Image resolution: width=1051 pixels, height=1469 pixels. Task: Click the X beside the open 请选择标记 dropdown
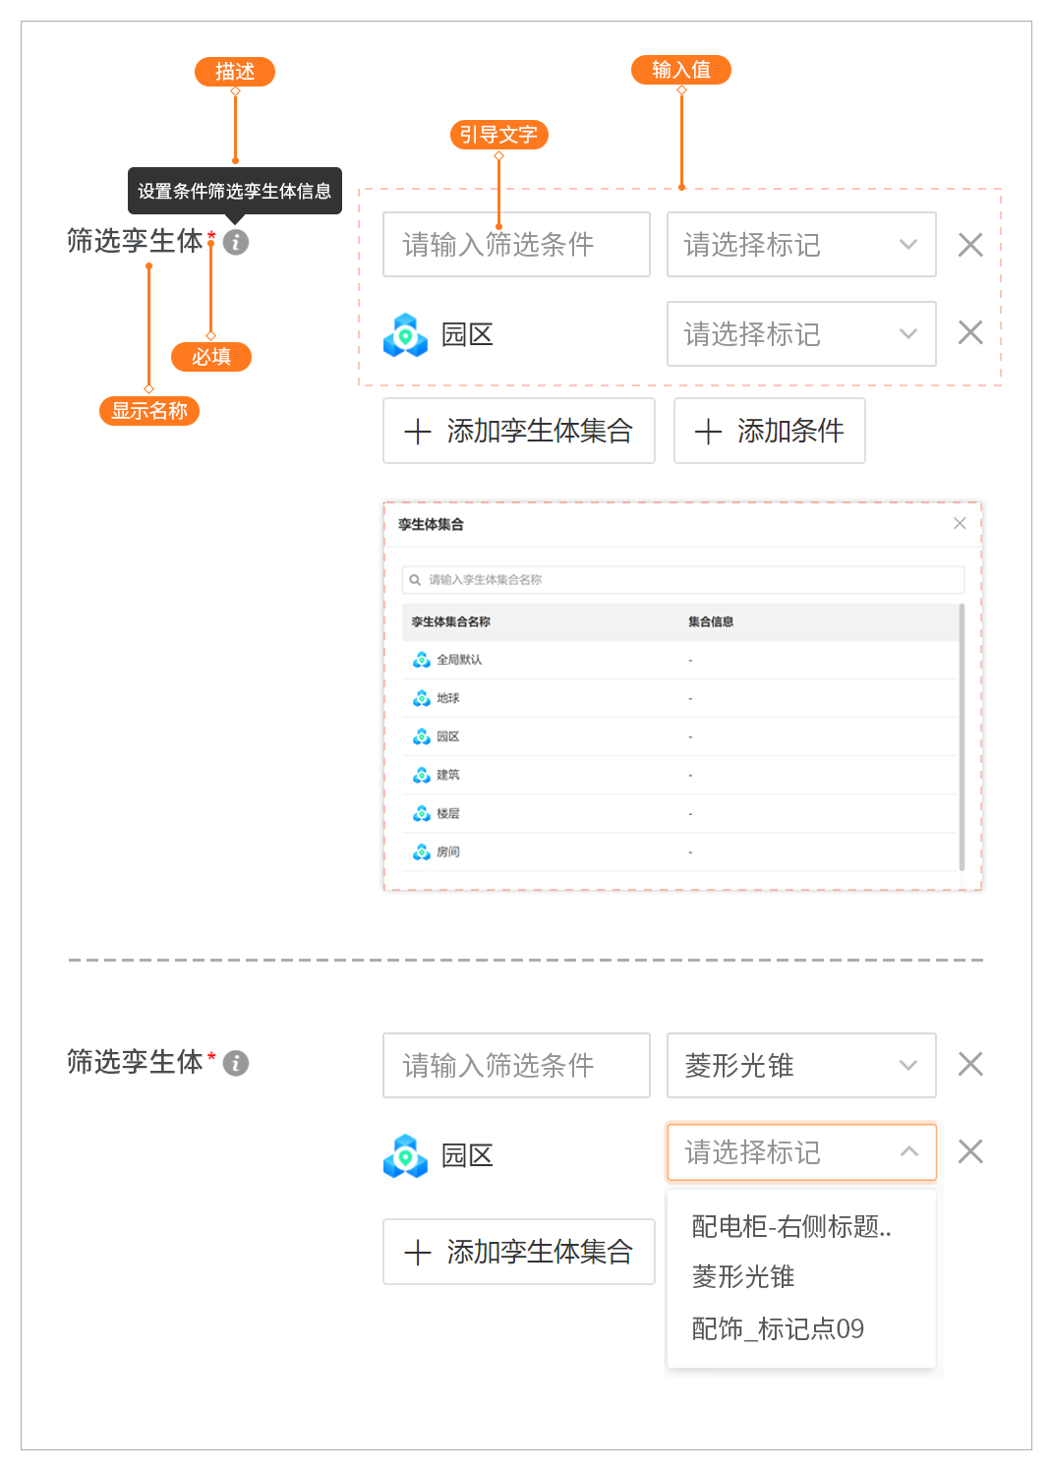[x=969, y=1151]
